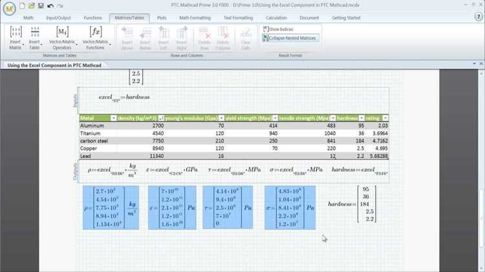Click the PTC Mathcad round logo button
Screen dimensions: 485x272
(x=9, y=9)
